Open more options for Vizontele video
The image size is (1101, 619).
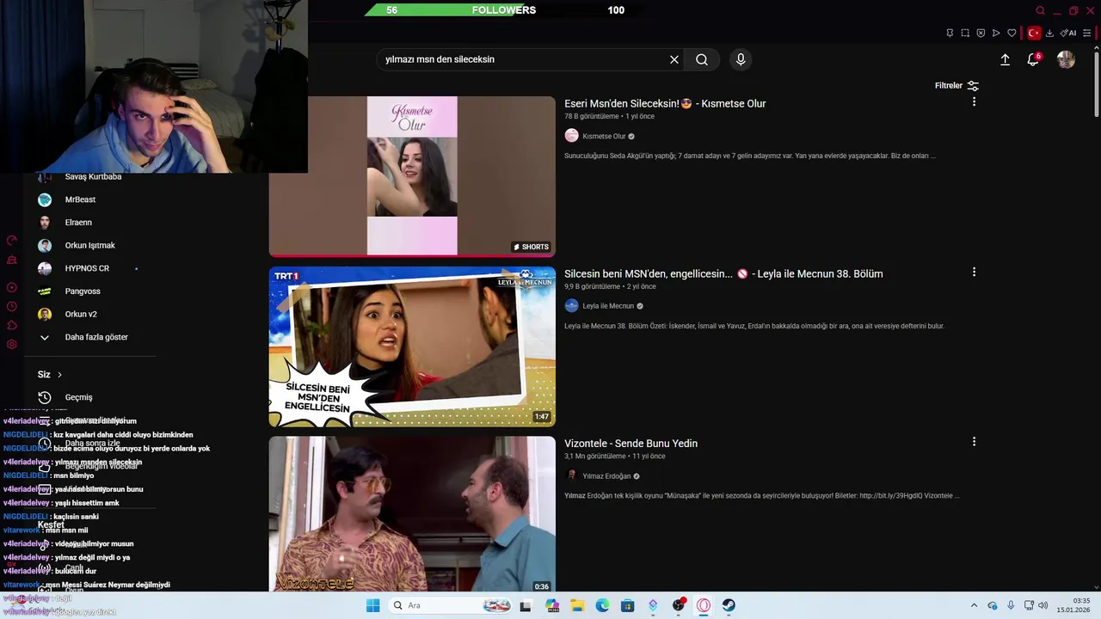click(974, 441)
